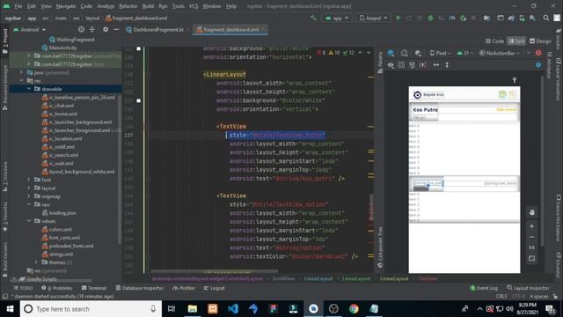Click the horizontal expand arrows icon in design toolbar
This screenshot has height=317, width=563.
click(x=436, y=65)
